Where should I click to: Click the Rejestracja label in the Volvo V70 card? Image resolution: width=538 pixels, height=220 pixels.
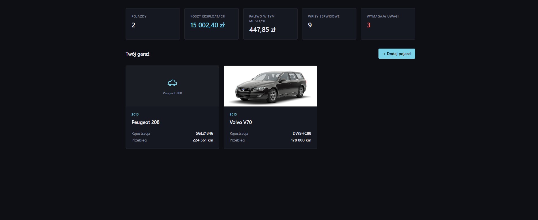click(239, 133)
